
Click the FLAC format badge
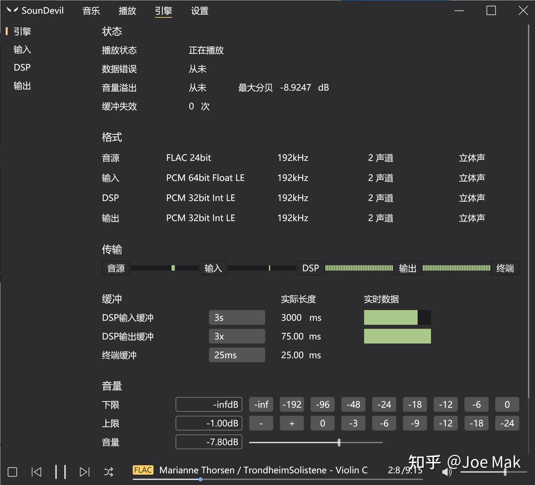tap(143, 470)
